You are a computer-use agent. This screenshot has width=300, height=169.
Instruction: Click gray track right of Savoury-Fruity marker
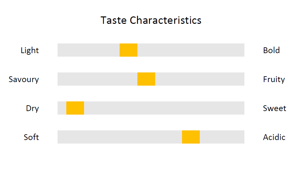click(x=200, y=79)
